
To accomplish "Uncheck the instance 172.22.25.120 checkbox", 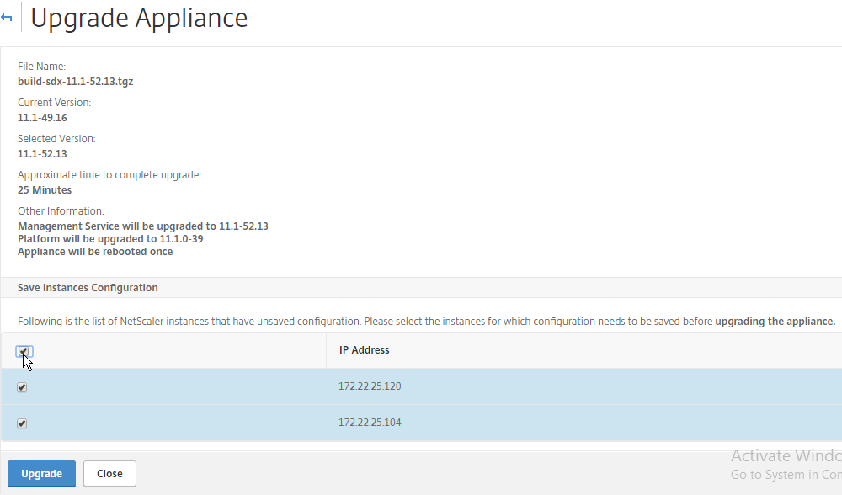I will point(22,387).
